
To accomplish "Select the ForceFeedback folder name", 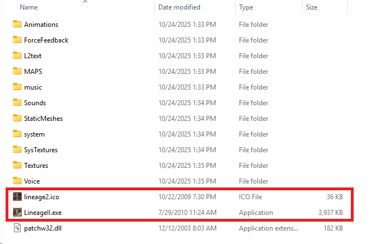I will (x=46, y=40).
